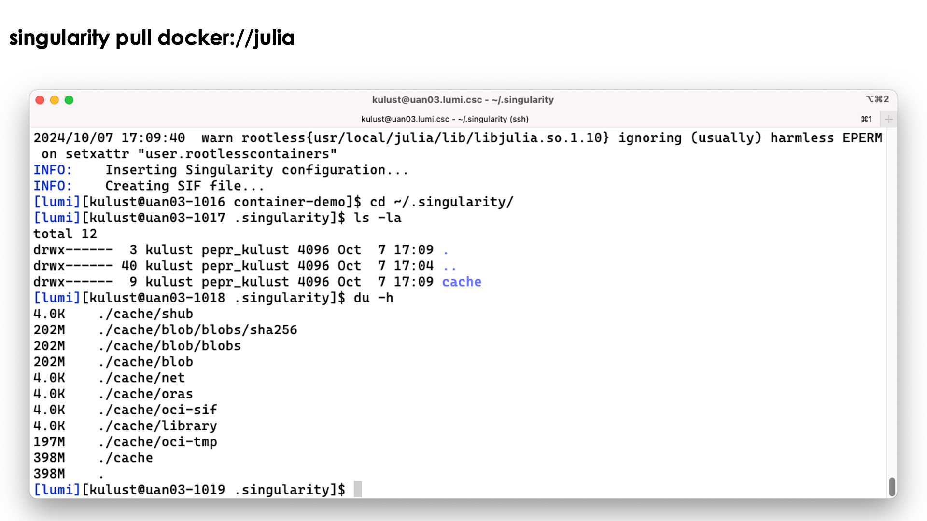This screenshot has width=927, height=521.
Task: Click the window title 'kulust@uan03.lumi.csc - ~/.singularity'
Action: 463,100
